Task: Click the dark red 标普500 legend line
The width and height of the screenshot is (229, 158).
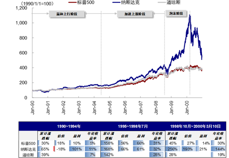Action: tap(73, 2)
